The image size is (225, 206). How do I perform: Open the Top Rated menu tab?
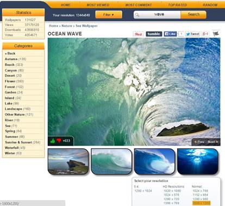click(177, 5)
